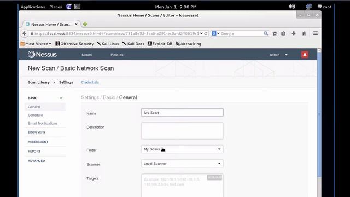The height and width of the screenshot is (197, 350).
Task: Go to browser home page icon
Action: click(x=304, y=33)
